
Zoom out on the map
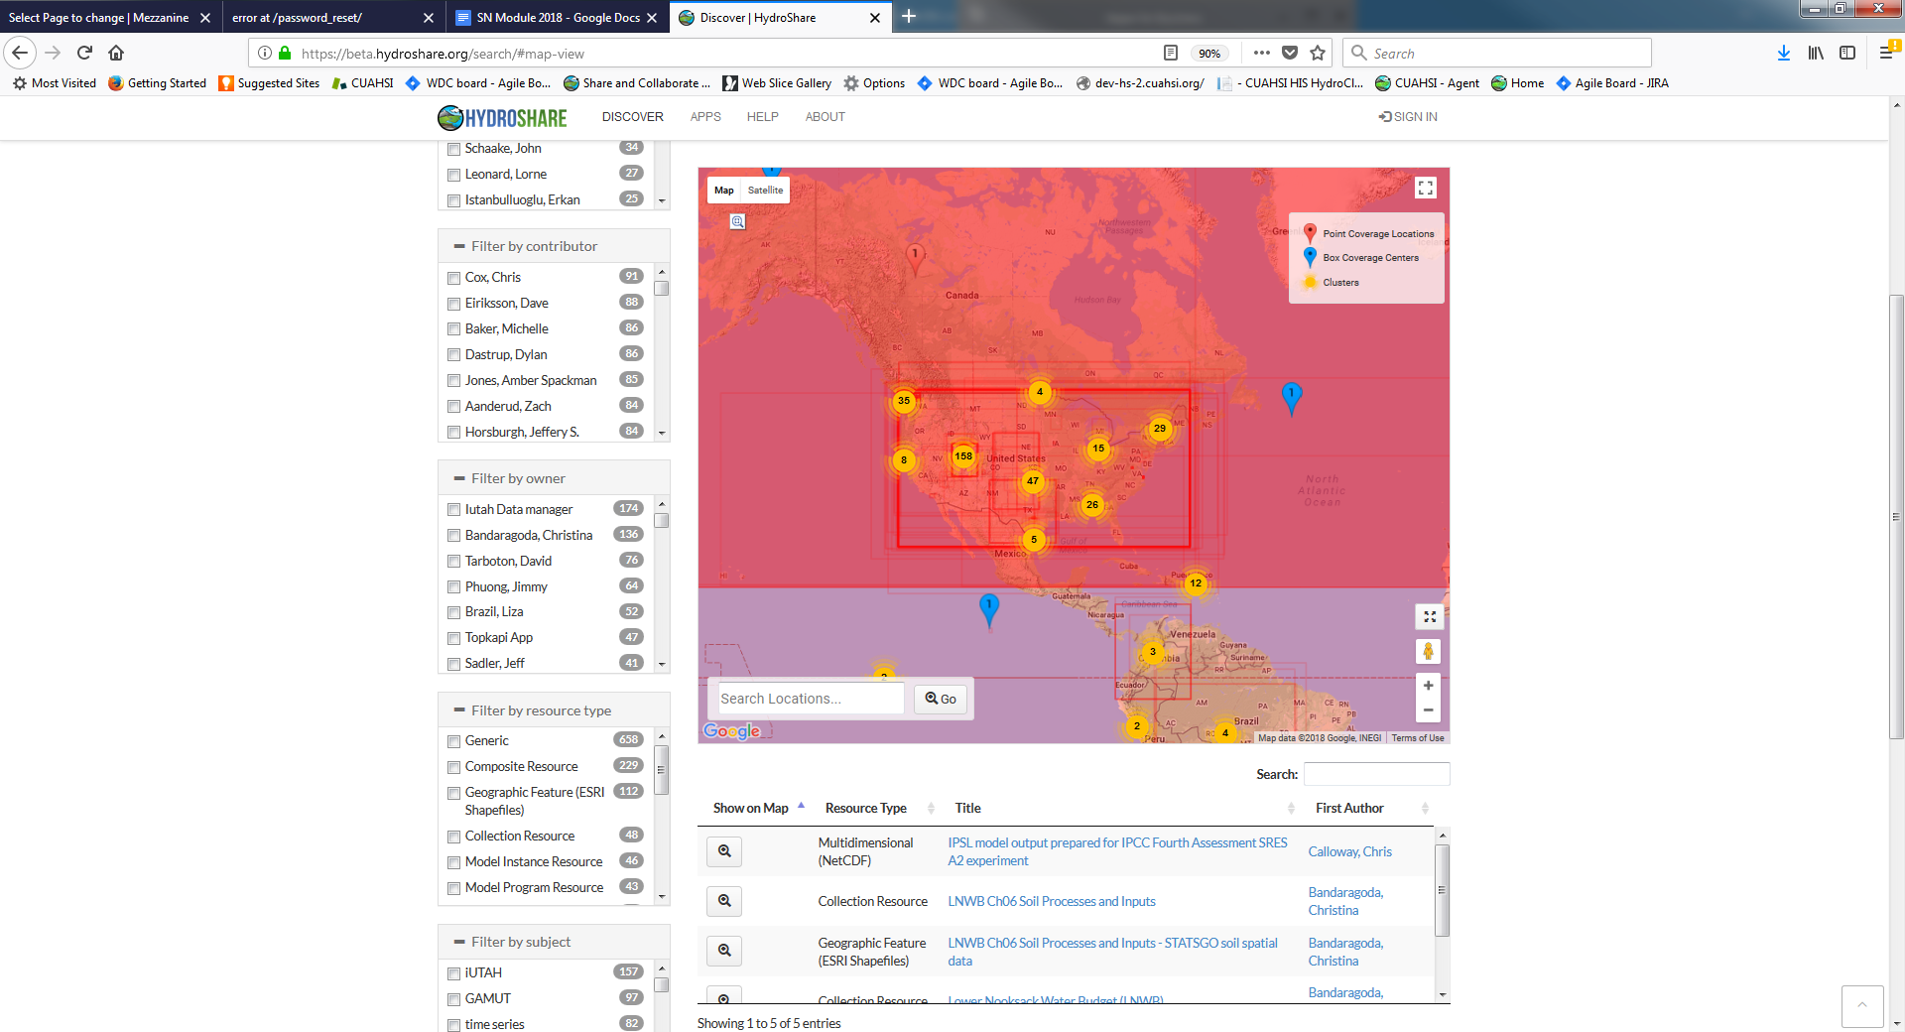tap(1428, 709)
